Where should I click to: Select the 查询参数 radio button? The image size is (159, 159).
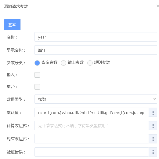[x=37, y=63]
